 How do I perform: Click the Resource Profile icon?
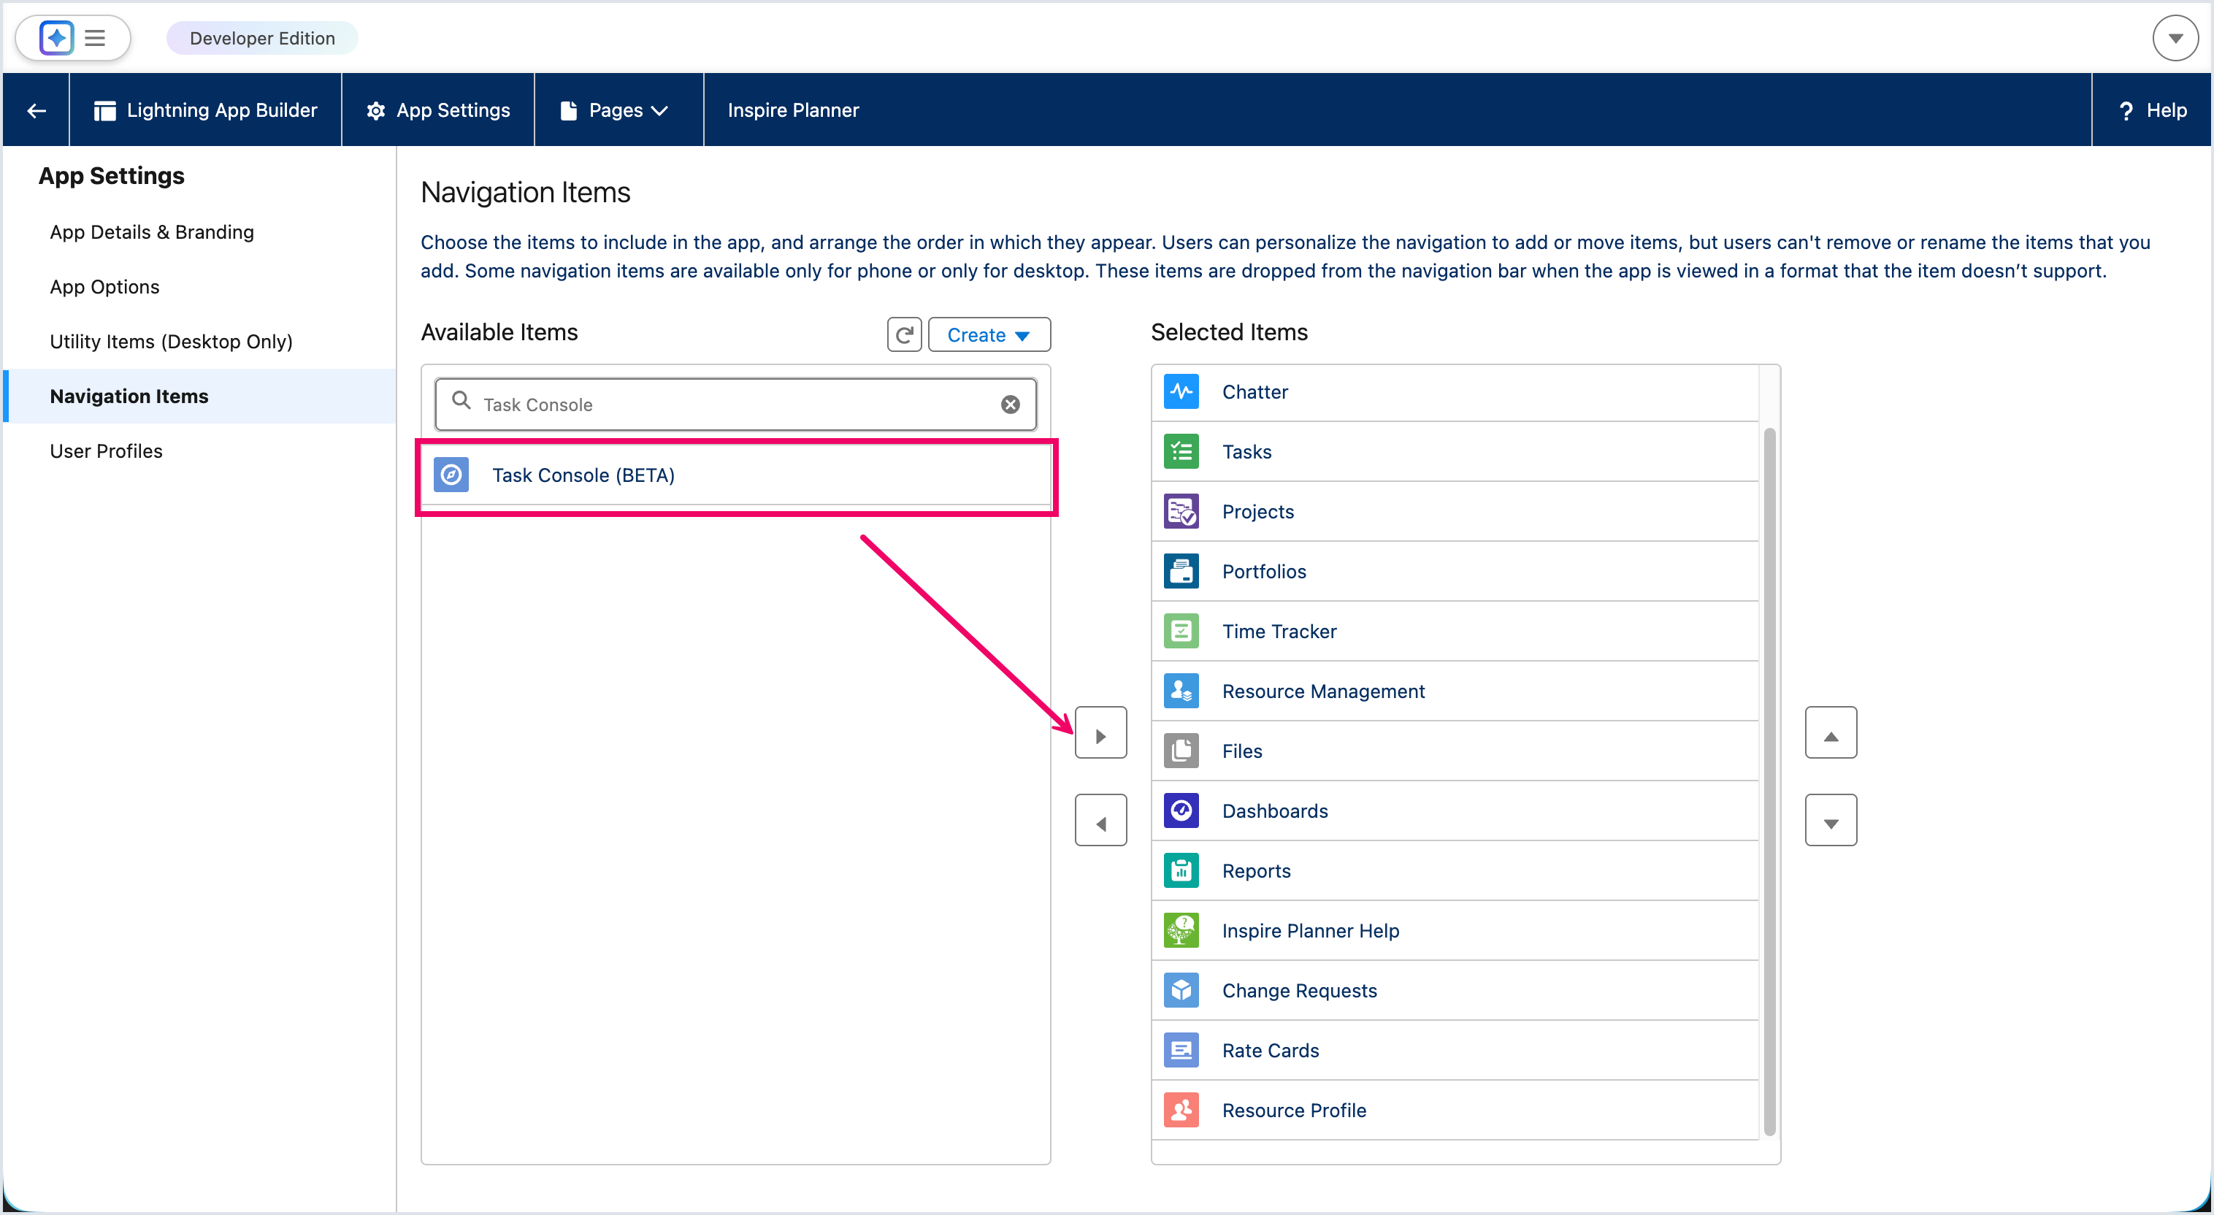point(1181,1110)
